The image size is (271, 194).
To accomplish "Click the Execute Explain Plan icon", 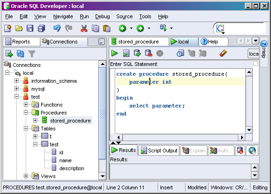I will click(x=192, y=53).
